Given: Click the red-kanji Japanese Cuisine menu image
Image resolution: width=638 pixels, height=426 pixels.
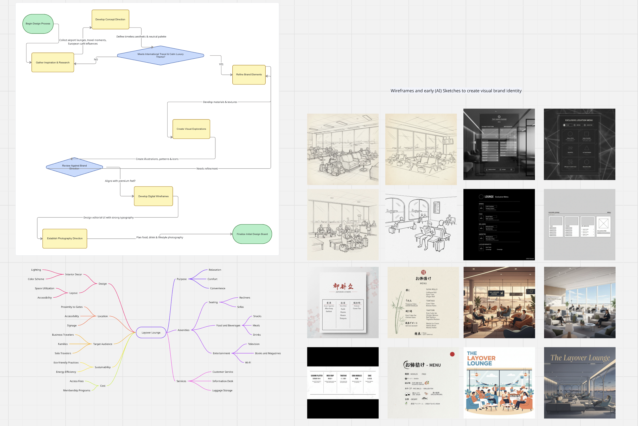Looking at the screenshot, I should (x=343, y=302).
